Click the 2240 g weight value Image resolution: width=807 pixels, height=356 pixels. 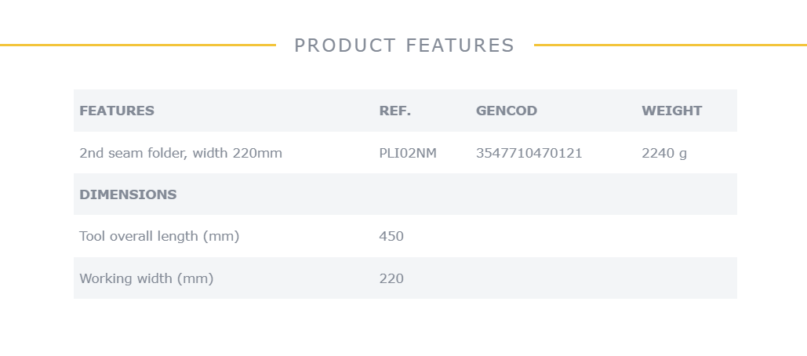[664, 153]
